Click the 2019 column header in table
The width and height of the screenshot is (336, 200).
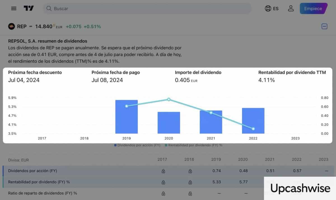(216, 159)
